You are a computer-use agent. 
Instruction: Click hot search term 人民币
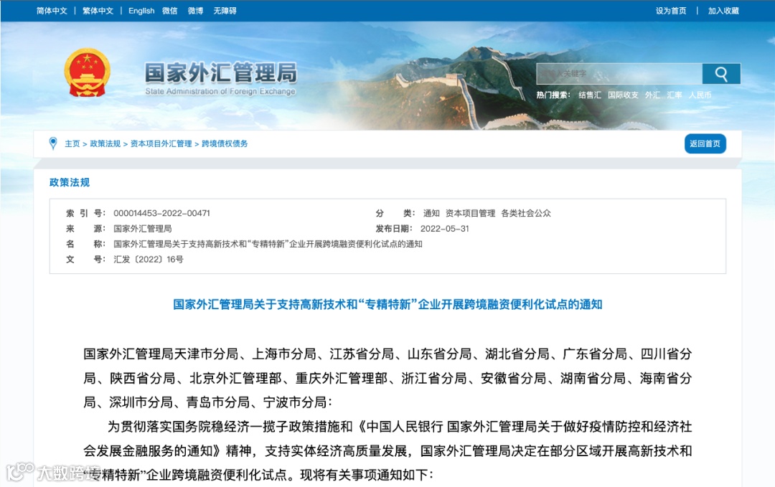[700, 95]
